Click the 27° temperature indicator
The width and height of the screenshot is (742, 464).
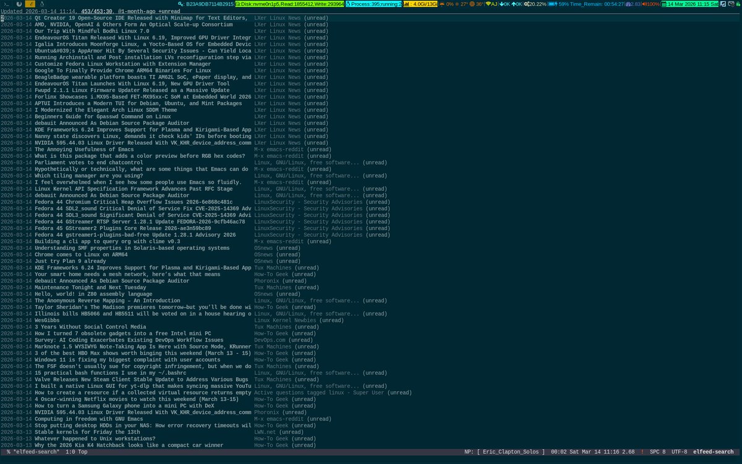click(463, 4)
